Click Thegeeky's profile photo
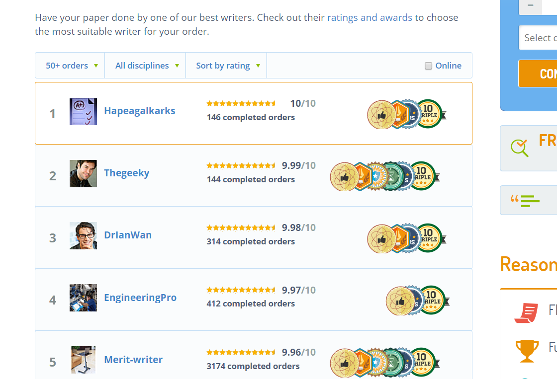 pos(83,173)
